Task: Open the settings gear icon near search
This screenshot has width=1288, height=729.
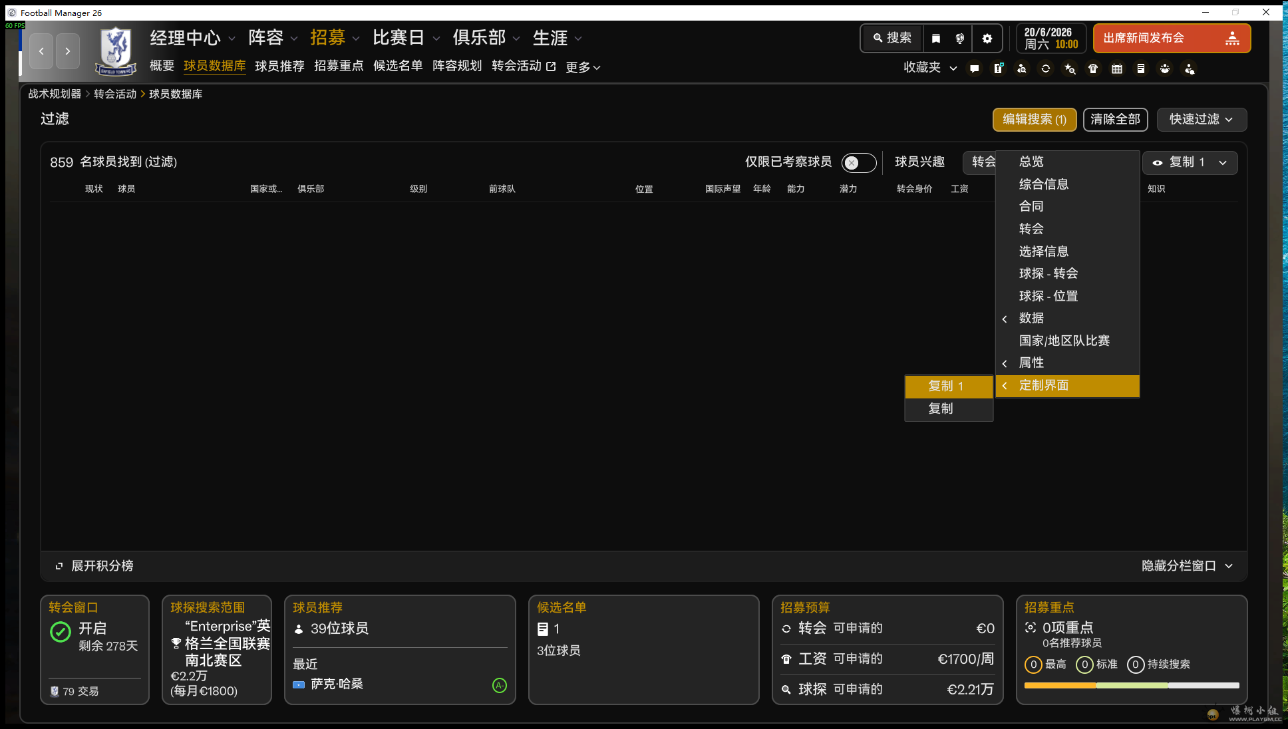Action: 987,38
